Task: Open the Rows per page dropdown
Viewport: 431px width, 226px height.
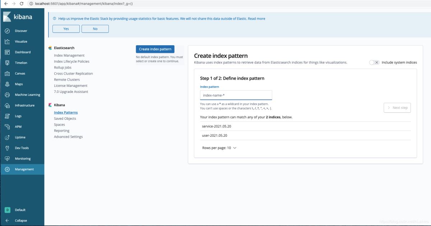Action: point(219,147)
